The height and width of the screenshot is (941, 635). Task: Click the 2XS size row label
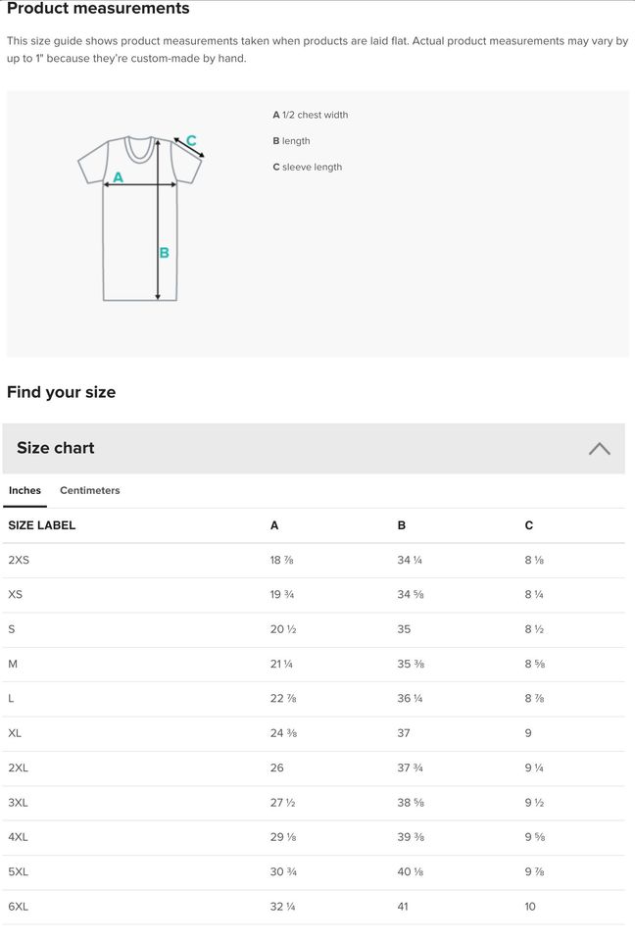(x=19, y=560)
